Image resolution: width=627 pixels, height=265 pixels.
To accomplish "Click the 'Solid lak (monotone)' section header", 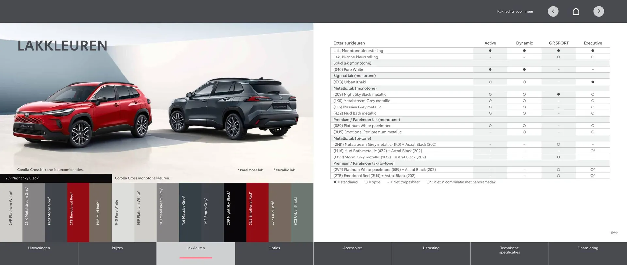I will coord(470,63).
